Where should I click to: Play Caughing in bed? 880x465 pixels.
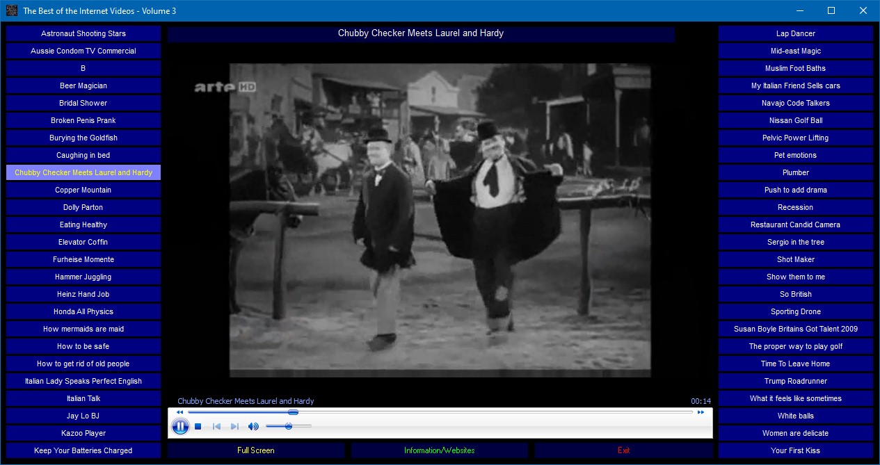[x=83, y=155]
